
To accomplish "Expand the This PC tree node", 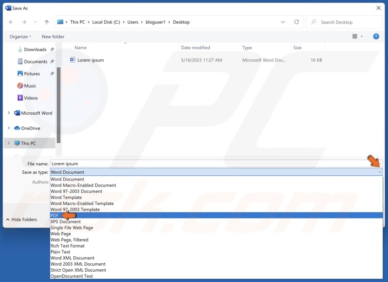I will 9,143.
